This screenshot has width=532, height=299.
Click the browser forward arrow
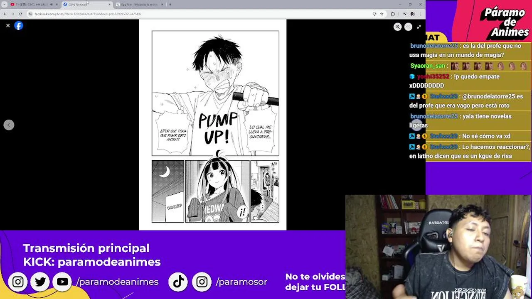tap(12, 14)
